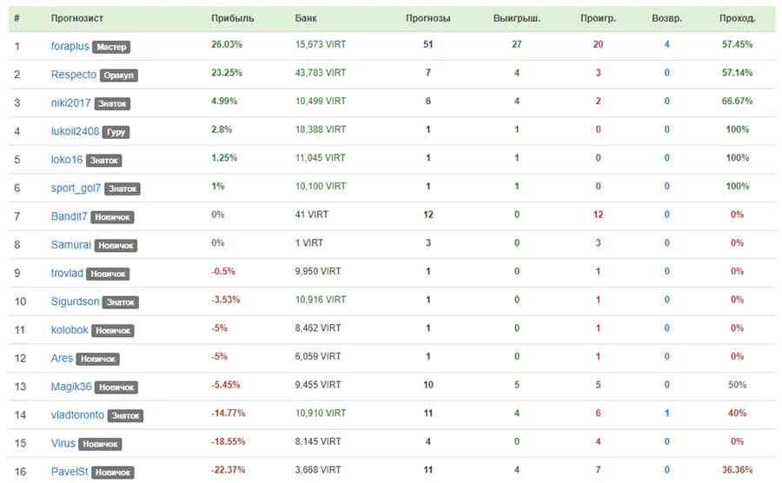This screenshot has width=782, height=483.
Task: Open vladtoronto's profile page
Action: pos(77,416)
